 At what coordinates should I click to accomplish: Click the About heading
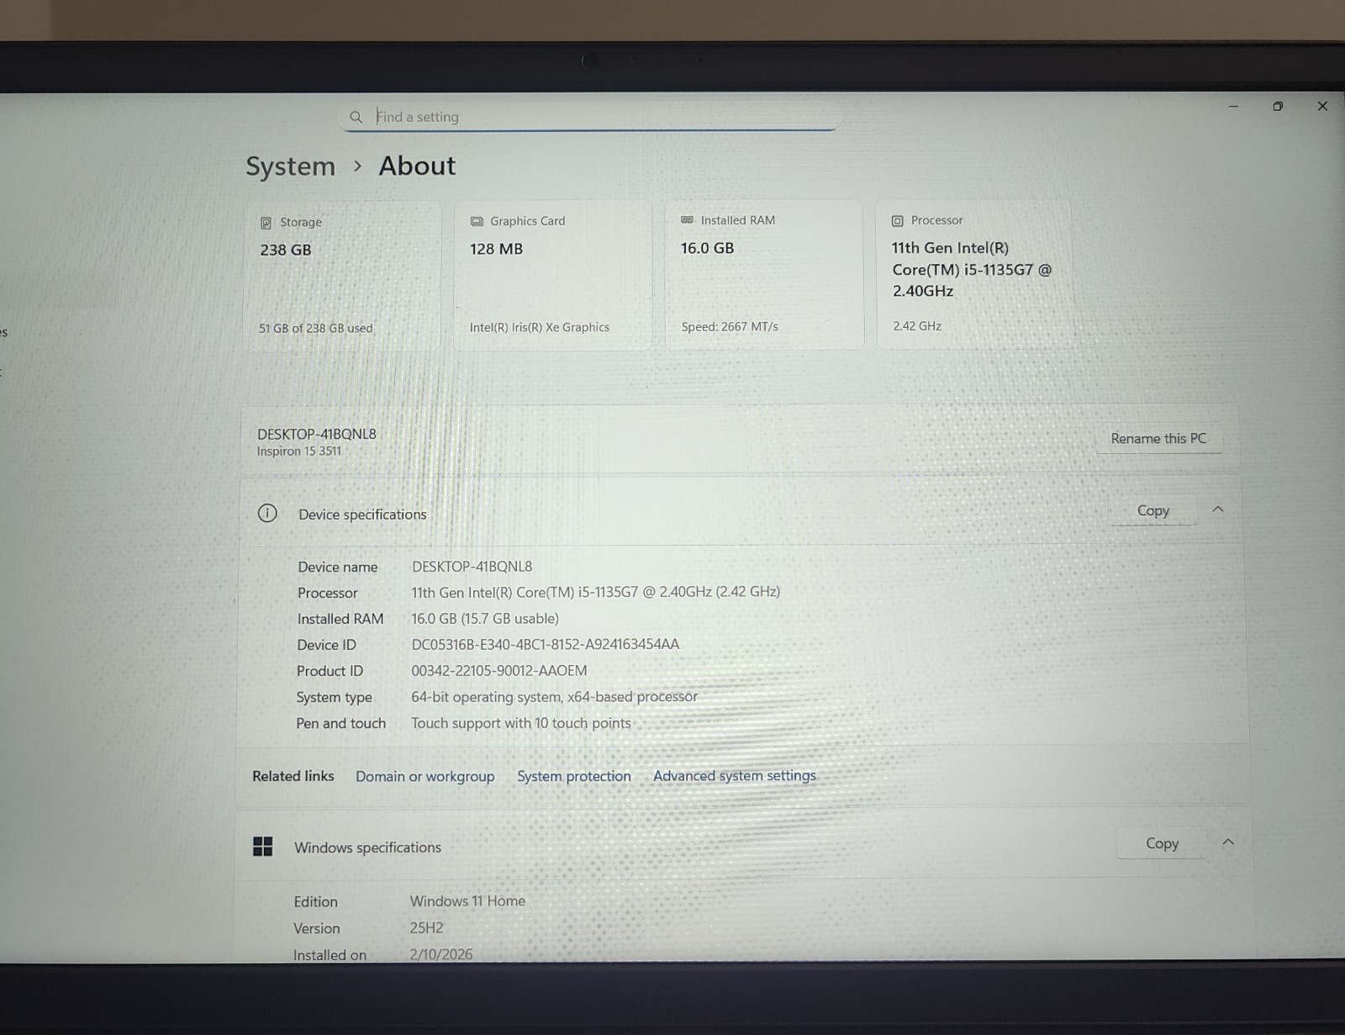coord(417,166)
